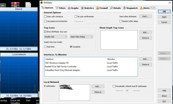Click Add... for local IP addresses

[98, 86]
